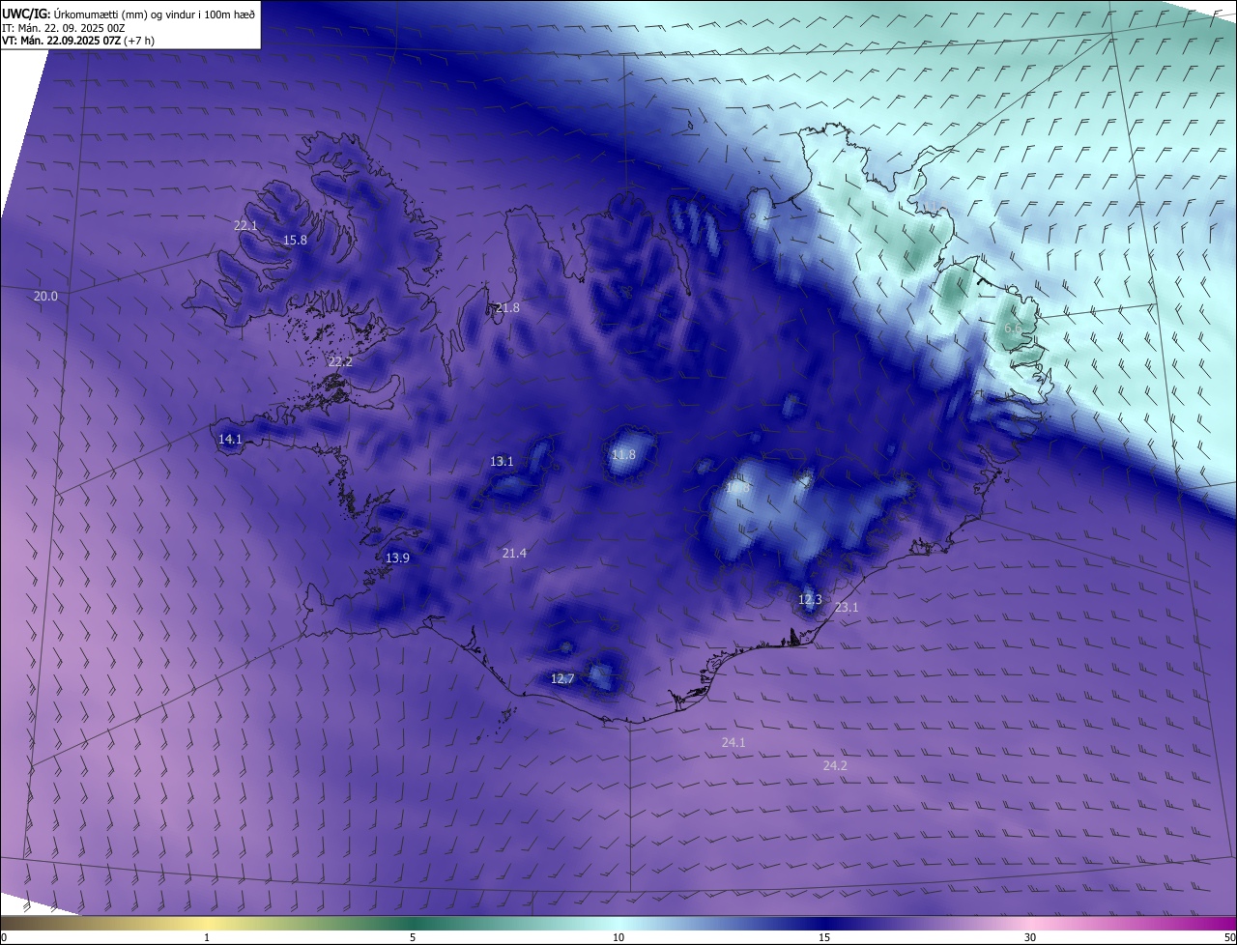Click the UWC/IG map title text
Screen dimensions: 1237x945
pyautogui.click(x=129, y=14)
